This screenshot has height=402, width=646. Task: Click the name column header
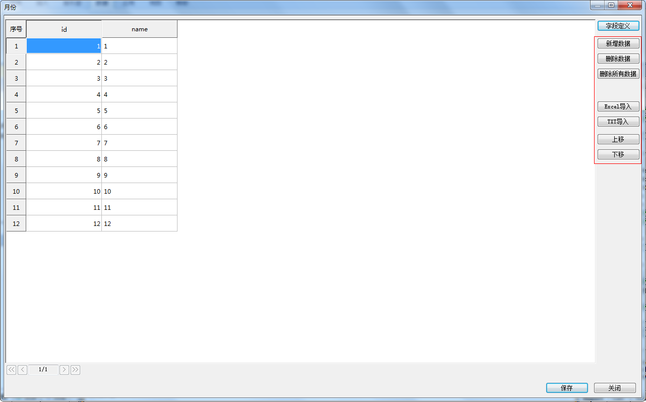click(140, 29)
